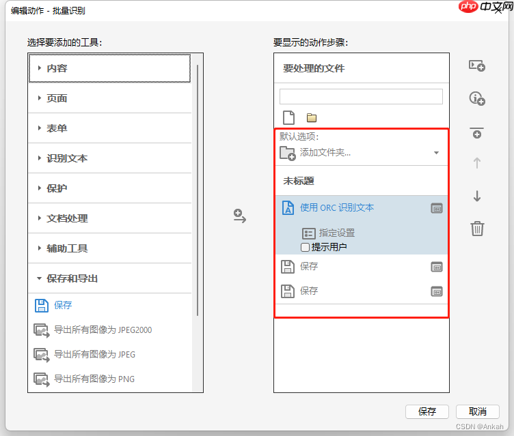This screenshot has height=436, width=514.
Task: Click the add-to-steps arrow icon
Action: (x=240, y=216)
